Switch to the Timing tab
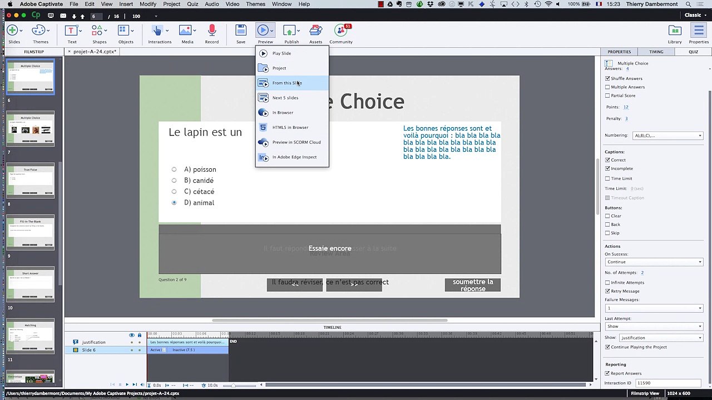Screen dimensions: 712x400 point(656,52)
